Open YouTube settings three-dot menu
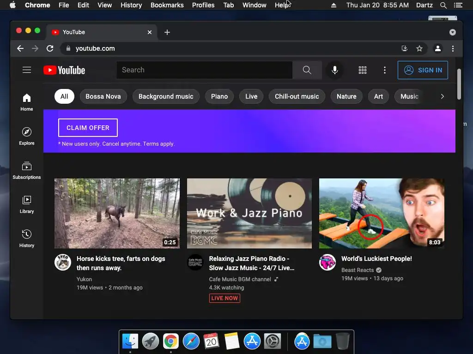The image size is (473, 354). 384,70
